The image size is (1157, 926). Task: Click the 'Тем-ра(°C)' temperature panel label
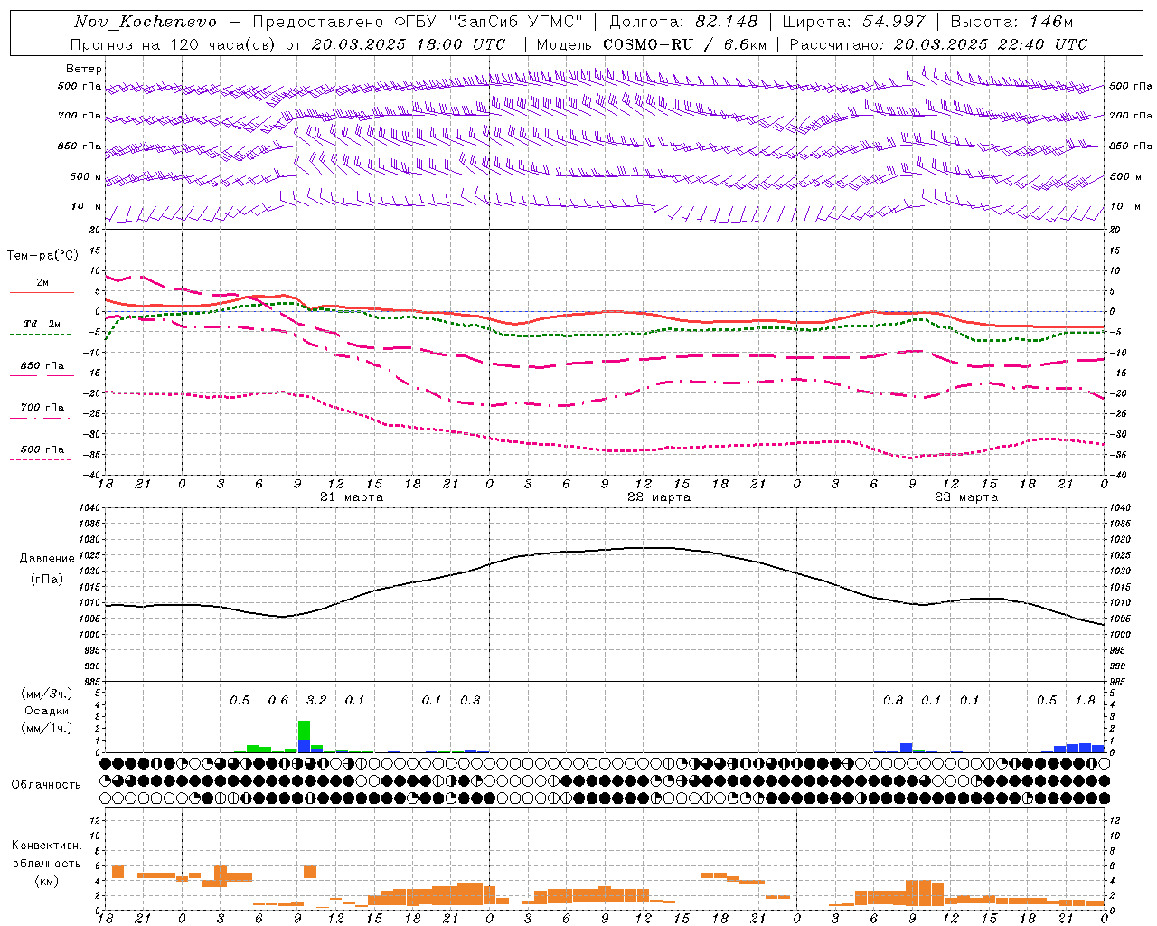tap(42, 256)
